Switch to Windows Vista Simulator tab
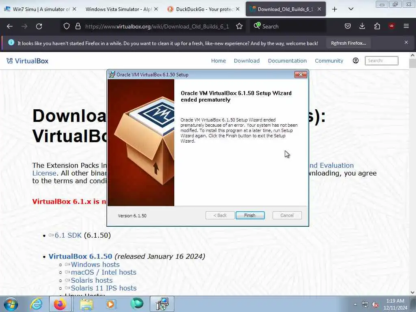Image resolution: width=416 pixels, height=312 pixels. pyautogui.click(x=121, y=9)
